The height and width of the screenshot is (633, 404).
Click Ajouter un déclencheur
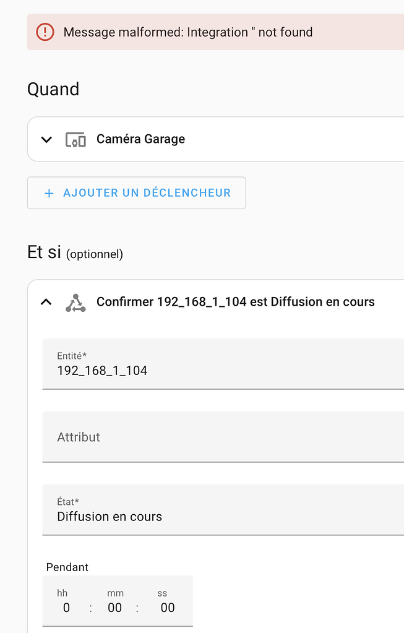point(136,193)
